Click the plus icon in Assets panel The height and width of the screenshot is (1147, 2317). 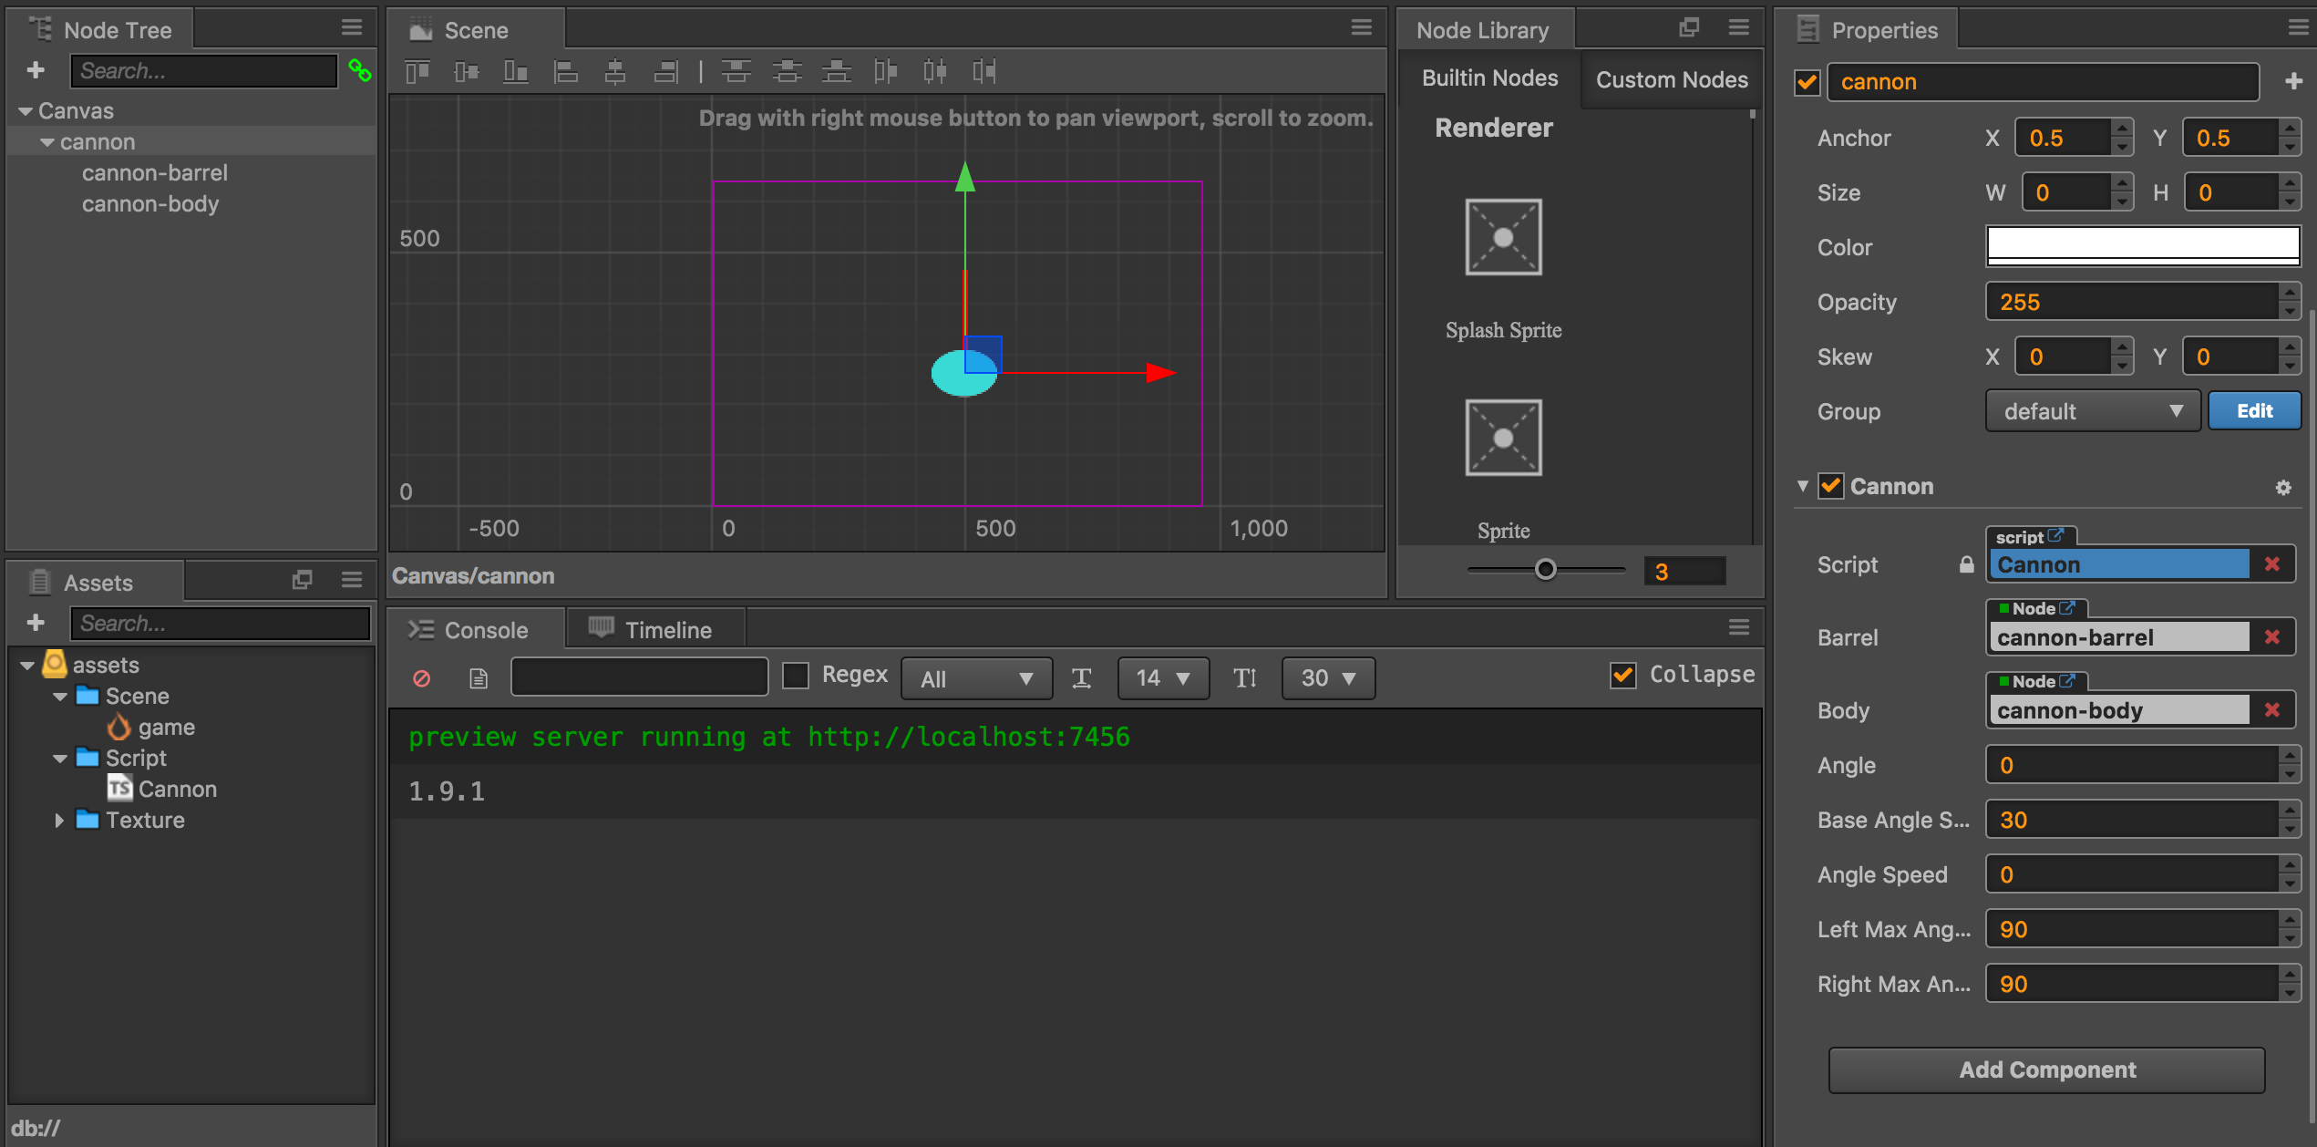(36, 623)
